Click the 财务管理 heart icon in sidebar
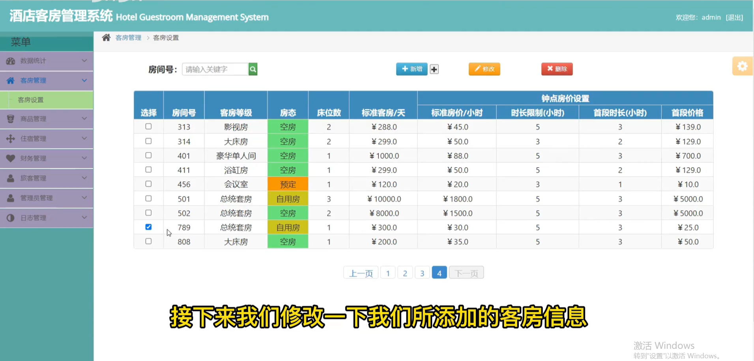This screenshot has height=361, width=754. pyautogui.click(x=10, y=158)
